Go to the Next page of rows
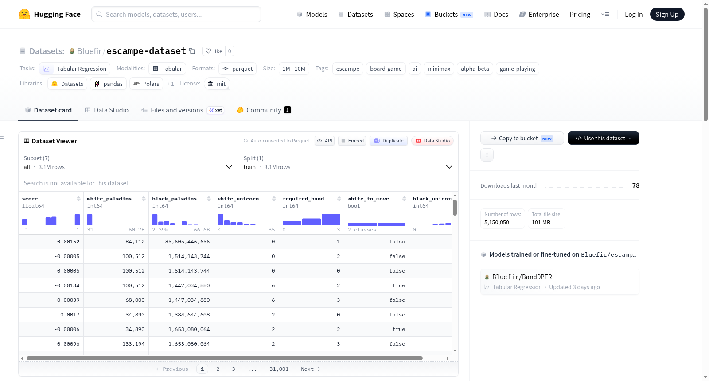 [x=311, y=369]
